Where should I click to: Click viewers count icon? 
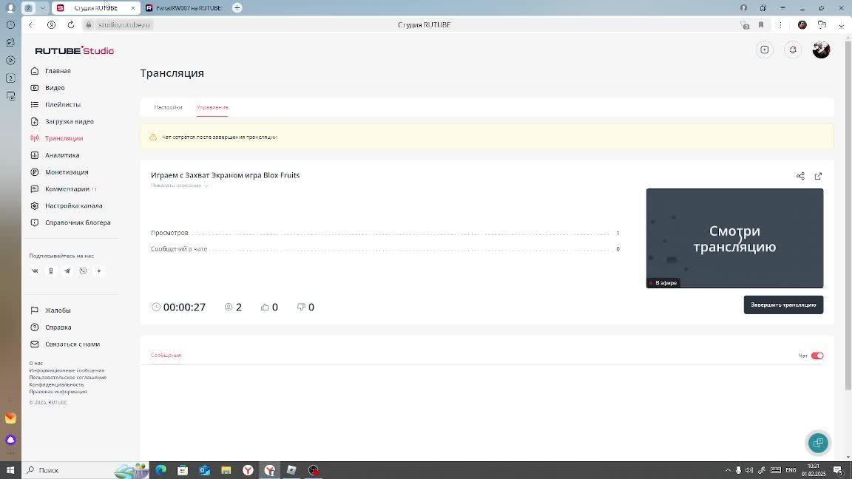coord(229,308)
